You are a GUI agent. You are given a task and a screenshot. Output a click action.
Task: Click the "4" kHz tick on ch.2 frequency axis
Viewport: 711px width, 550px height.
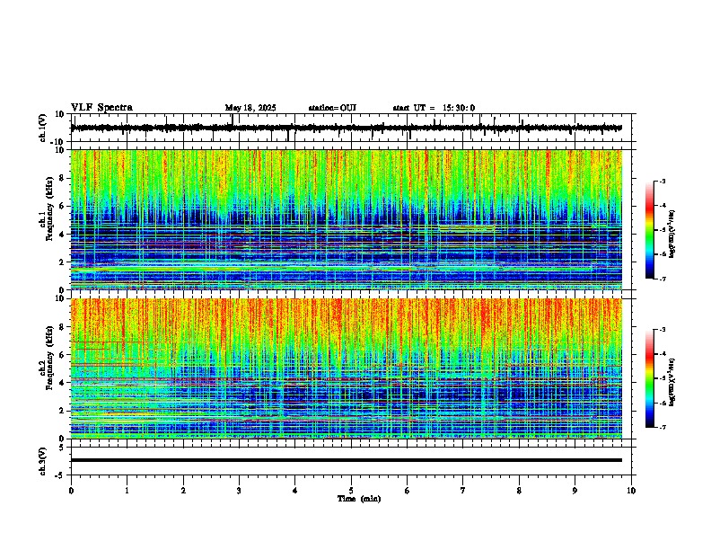point(62,383)
